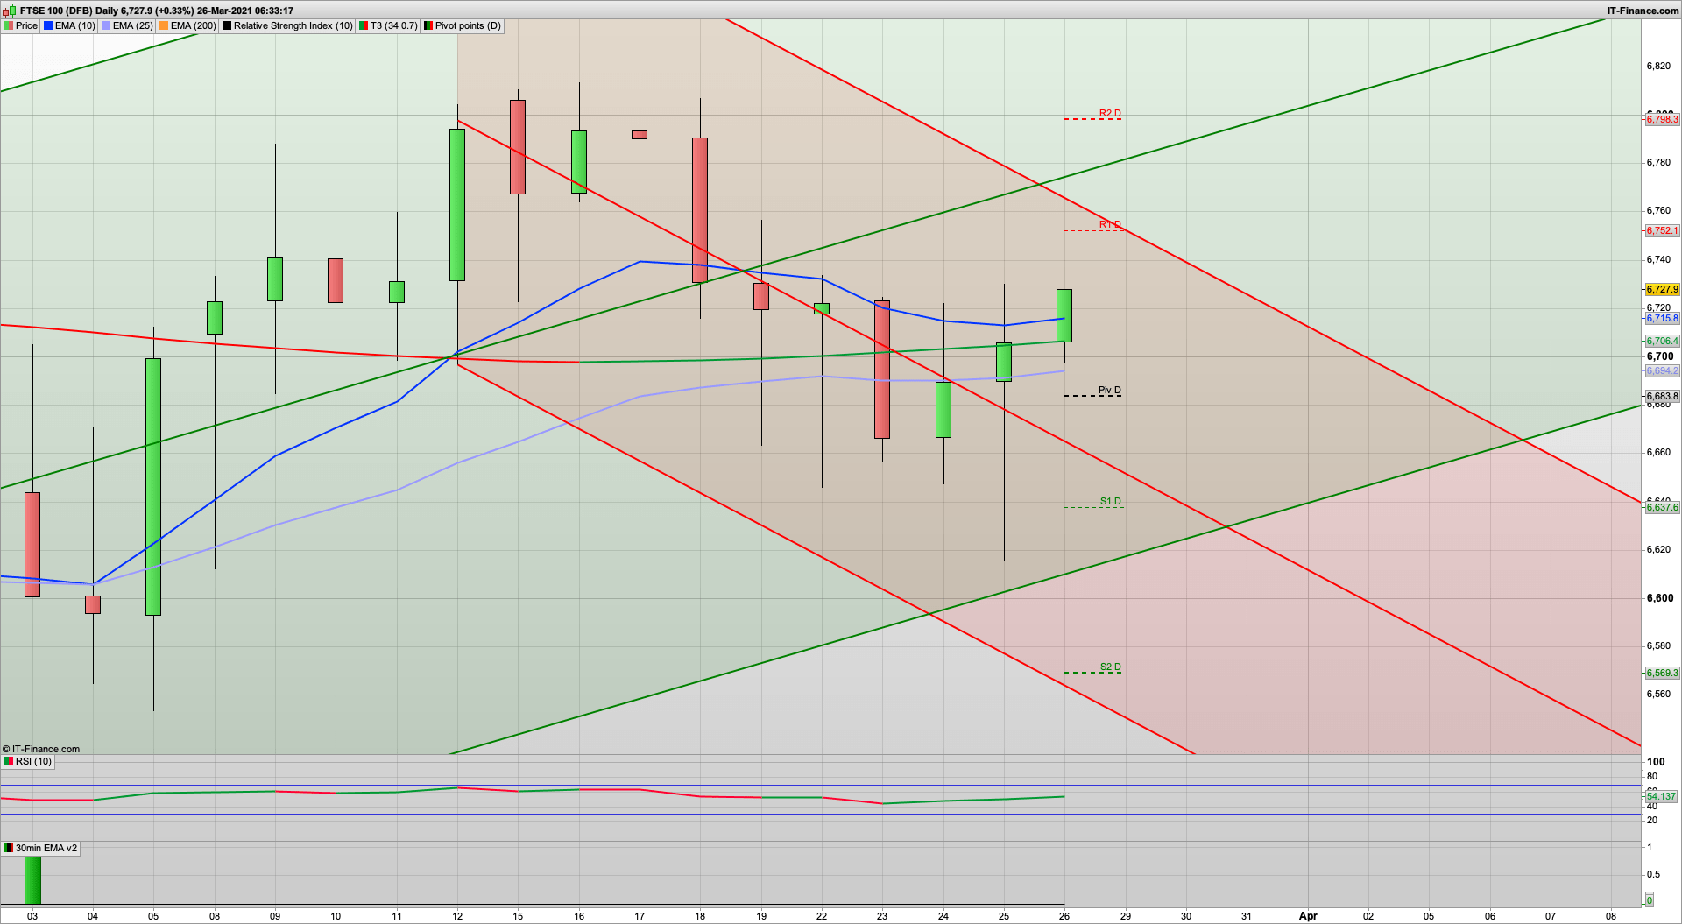The width and height of the screenshot is (1682, 924).
Task: Click the green candlestick icon in the title bar
Action: tap(11, 11)
